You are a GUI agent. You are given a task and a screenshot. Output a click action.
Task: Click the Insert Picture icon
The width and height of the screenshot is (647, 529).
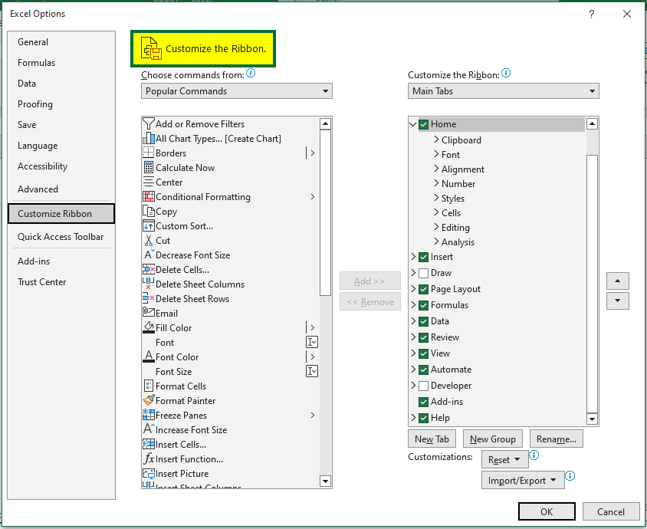tap(148, 473)
